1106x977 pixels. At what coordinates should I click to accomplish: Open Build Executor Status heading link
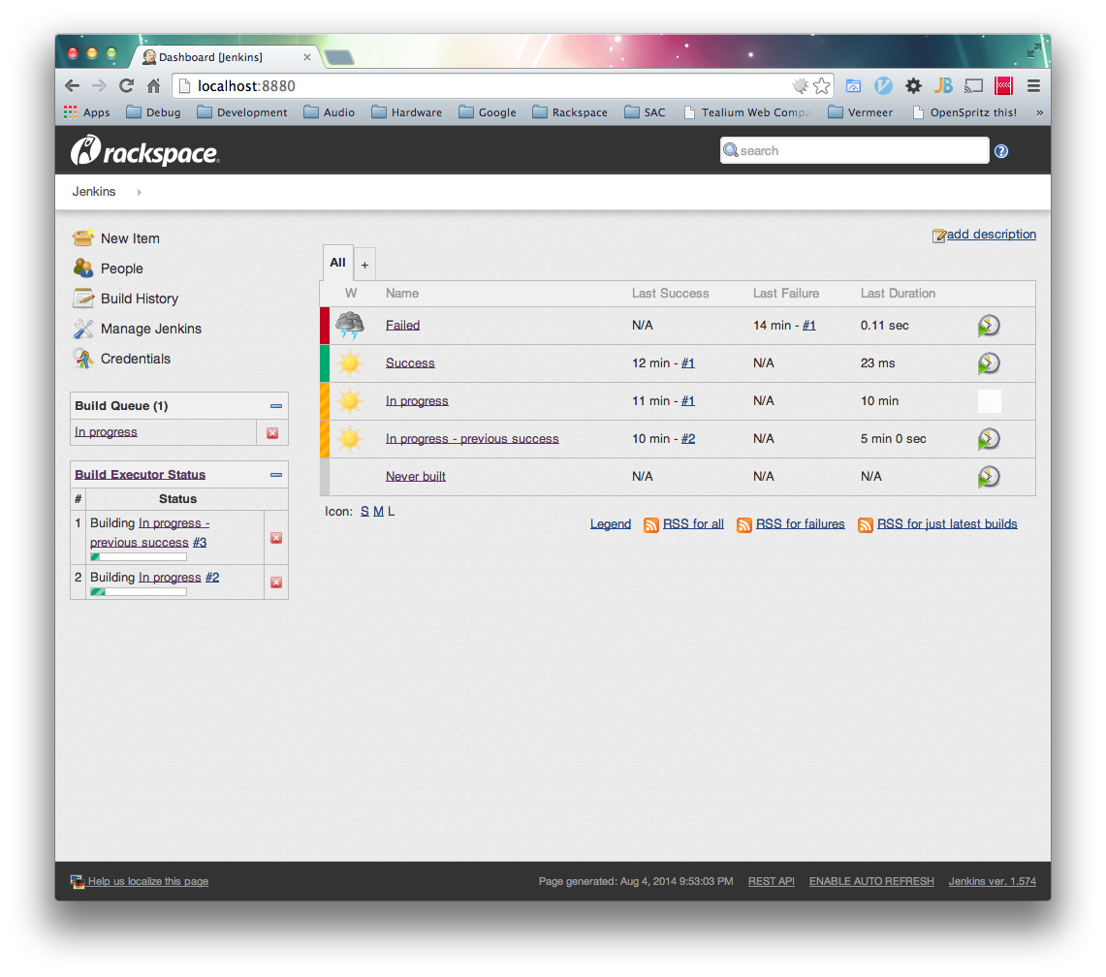pos(140,475)
